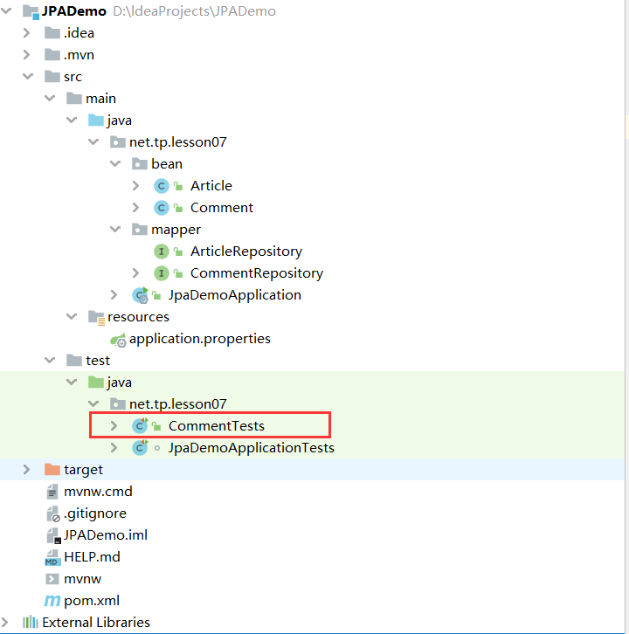The image size is (629, 634).
Task: Click the CommentTests test class icon
Action: [x=140, y=426]
